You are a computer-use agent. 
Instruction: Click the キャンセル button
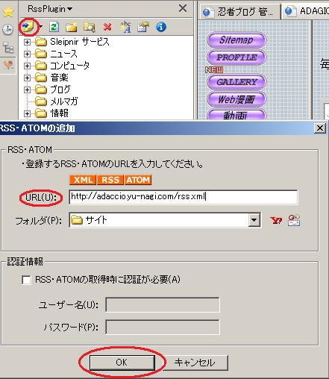(x=195, y=363)
